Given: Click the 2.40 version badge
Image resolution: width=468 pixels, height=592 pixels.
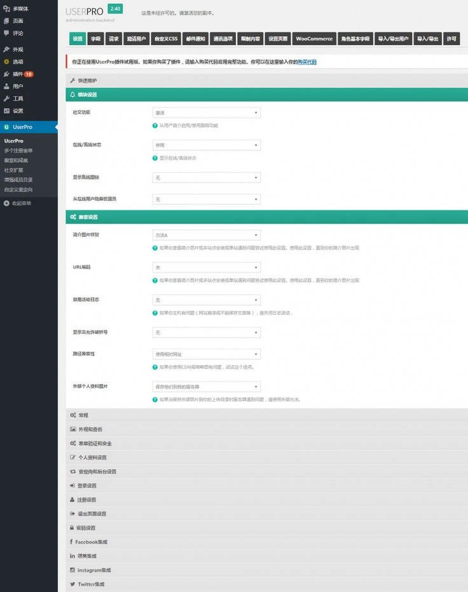Looking at the screenshot, I should (x=115, y=9).
